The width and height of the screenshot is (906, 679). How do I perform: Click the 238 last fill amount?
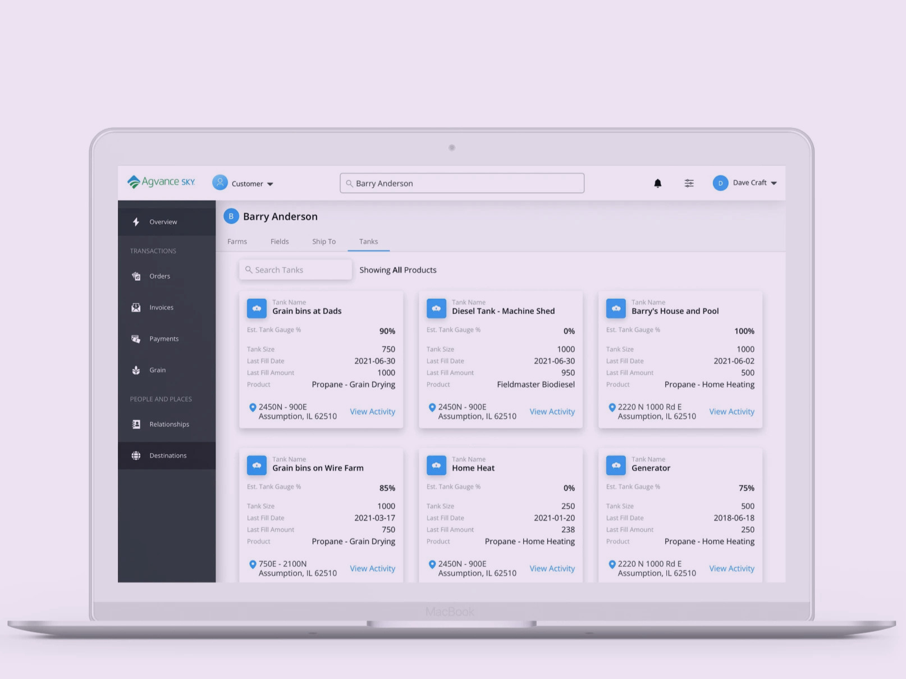[568, 530]
